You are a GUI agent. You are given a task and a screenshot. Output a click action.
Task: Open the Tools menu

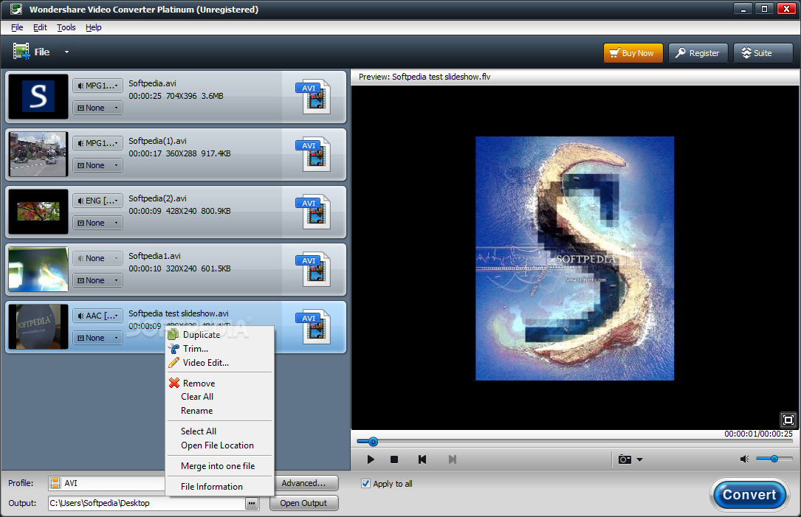66,27
